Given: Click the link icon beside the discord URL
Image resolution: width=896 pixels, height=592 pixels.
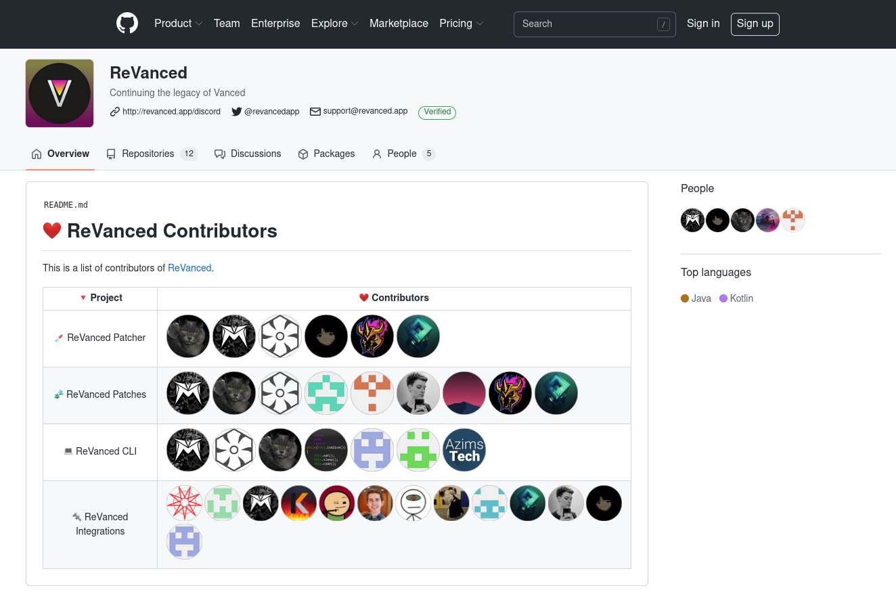Looking at the screenshot, I should pos(115,112).
